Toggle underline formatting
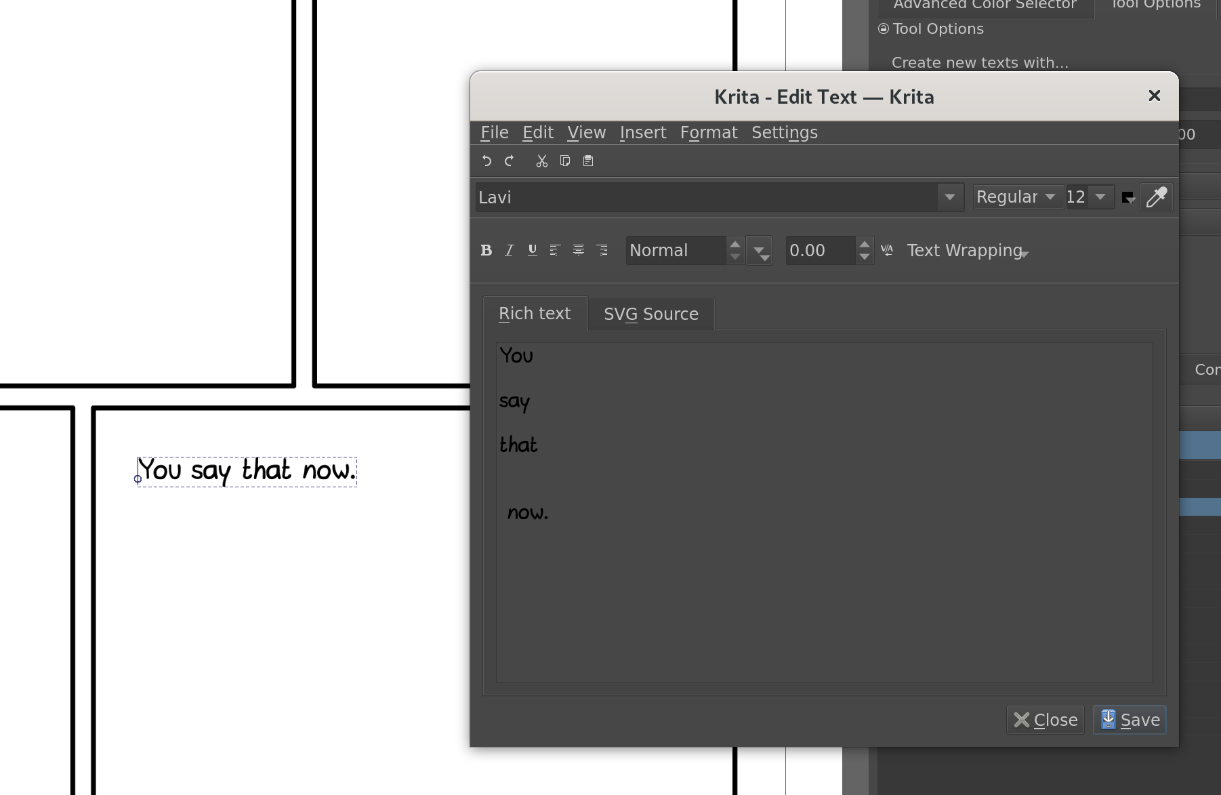The width and height of the screenshot is (1221, 795). click(532, 250)
